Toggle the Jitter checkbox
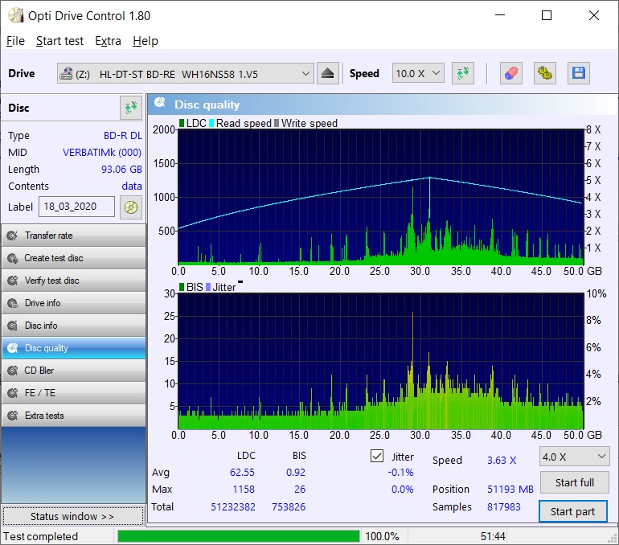Image resolution: width=619 pixels, height=545 pixels. pos(377,456)
